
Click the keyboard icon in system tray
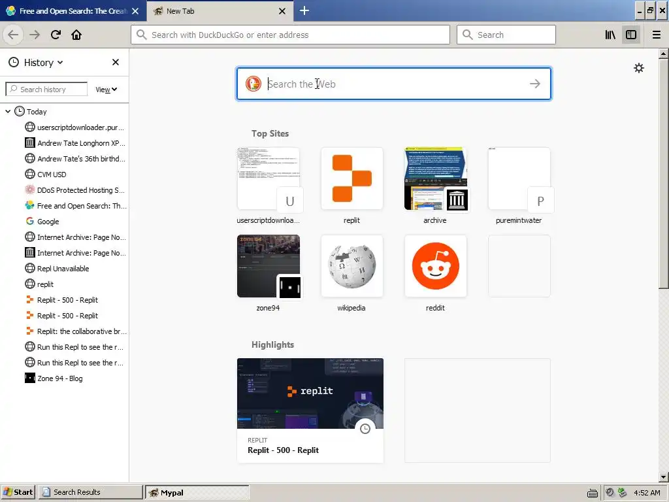[592, 493]
